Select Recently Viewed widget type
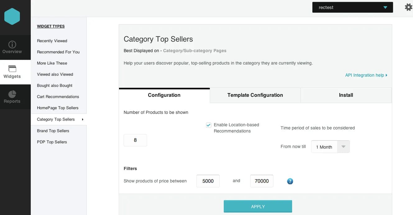This screenshot has width=413, height=215. click(x=52, y=41)
